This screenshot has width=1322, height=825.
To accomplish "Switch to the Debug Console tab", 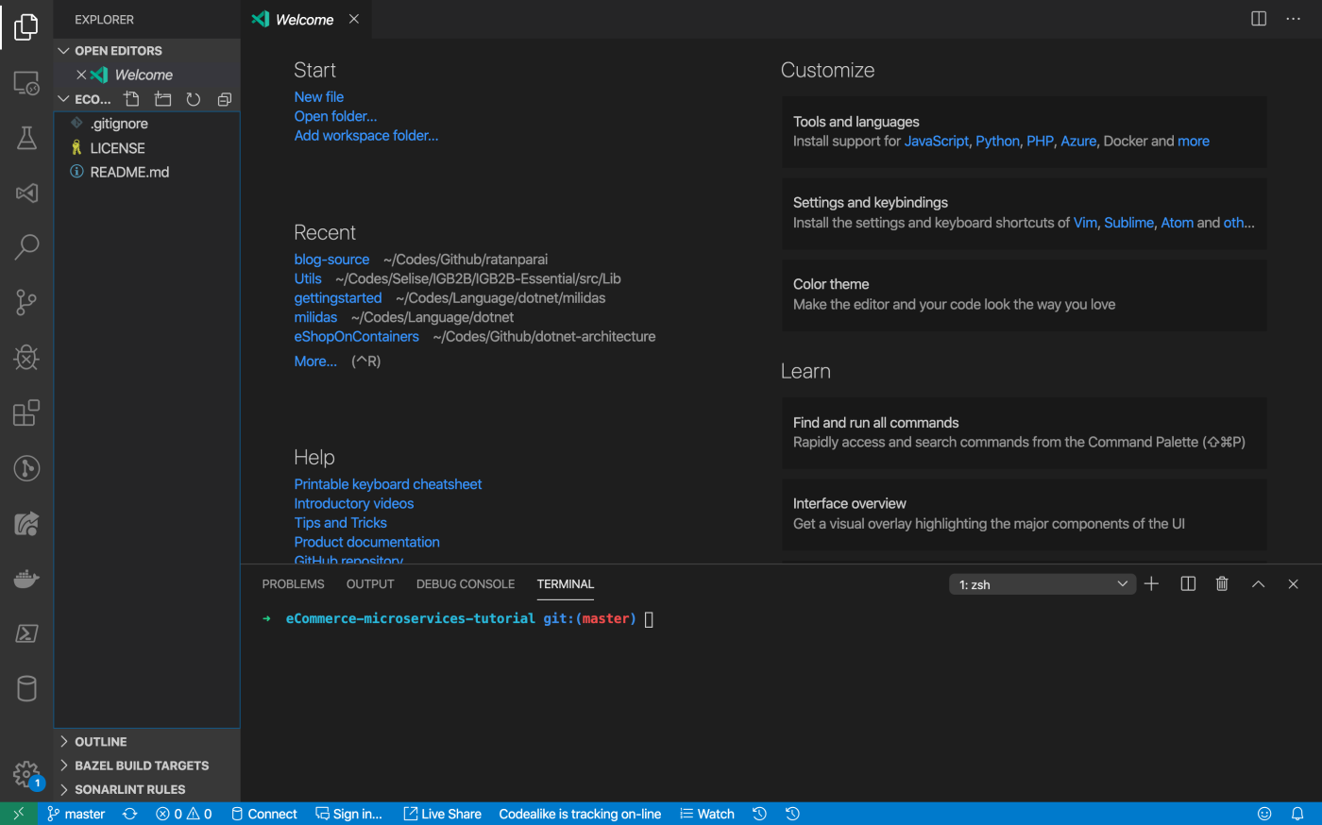I will click(465, 584).
